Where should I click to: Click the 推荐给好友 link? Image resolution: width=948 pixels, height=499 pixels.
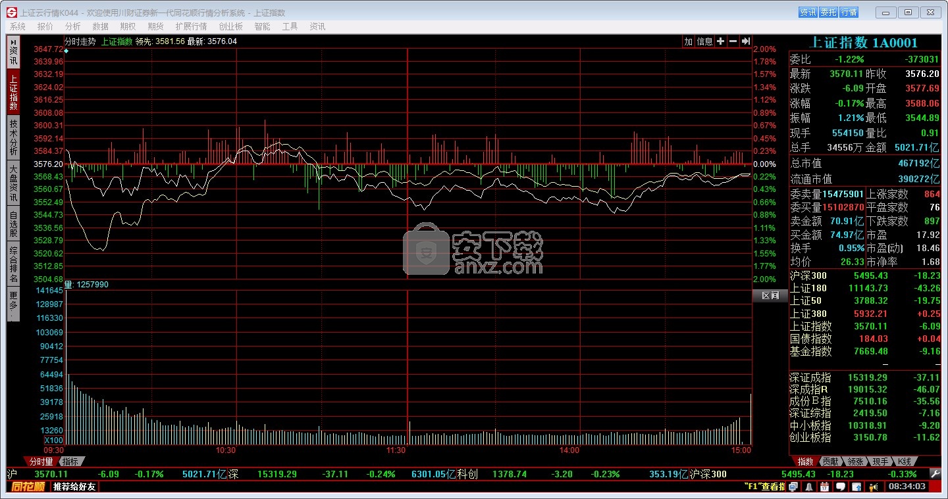74,487
